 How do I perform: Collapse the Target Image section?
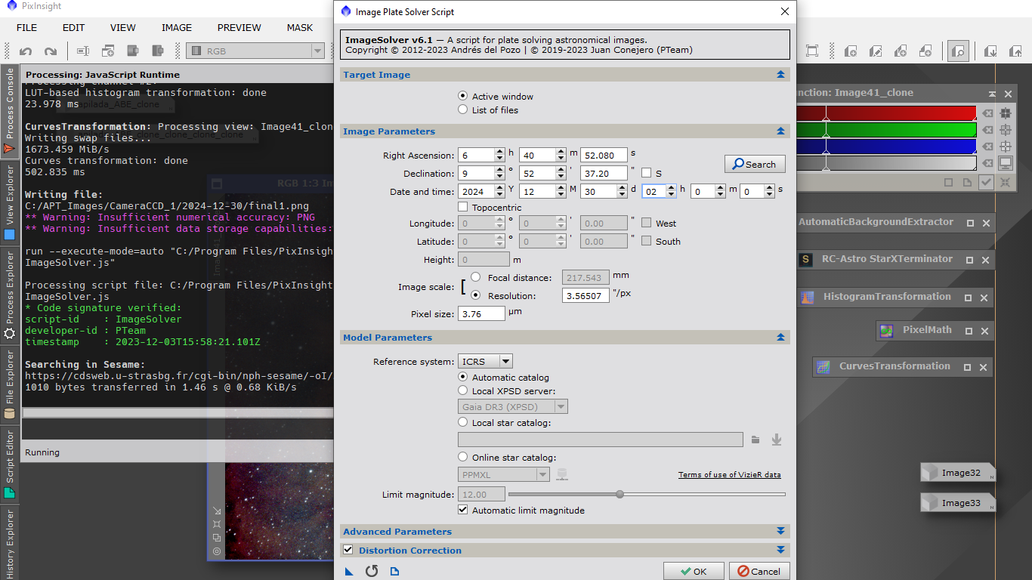(780, 75)
